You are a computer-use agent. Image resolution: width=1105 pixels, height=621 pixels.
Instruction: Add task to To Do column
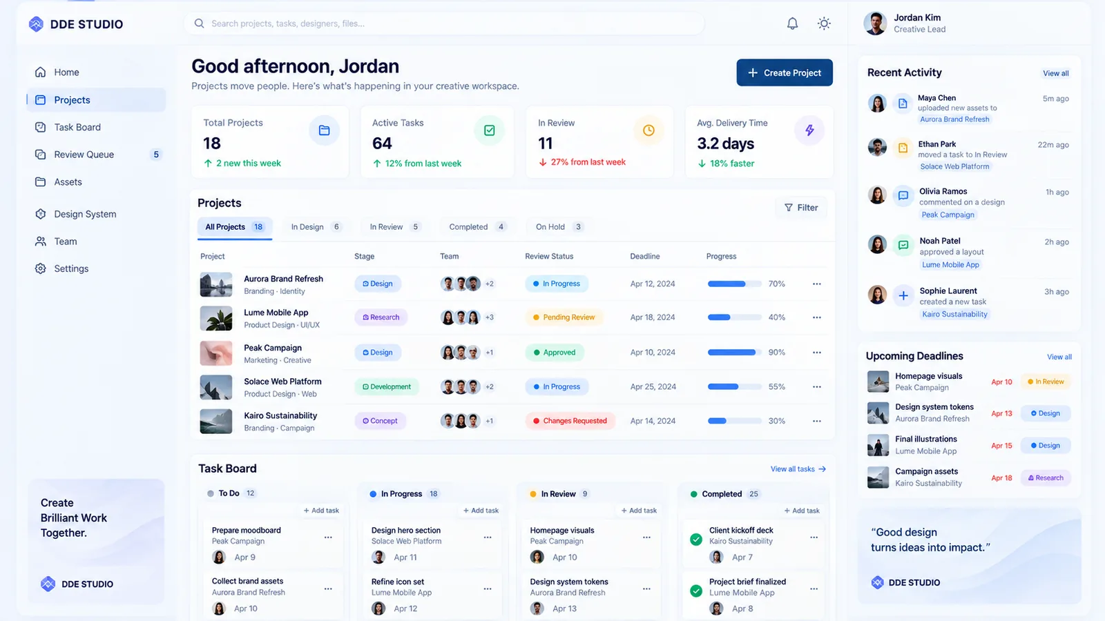[321, 511]
